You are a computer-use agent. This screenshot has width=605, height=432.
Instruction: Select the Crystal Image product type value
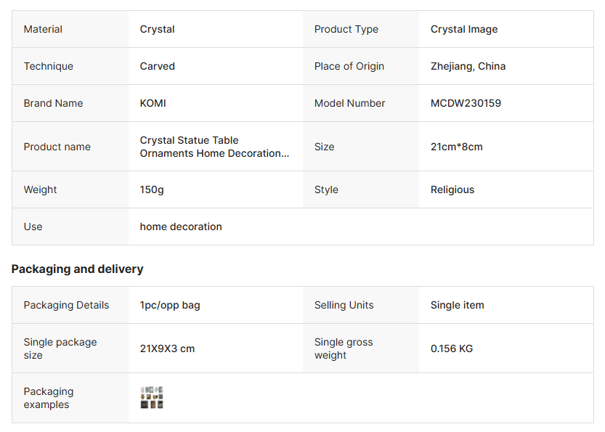pos(464,30)
